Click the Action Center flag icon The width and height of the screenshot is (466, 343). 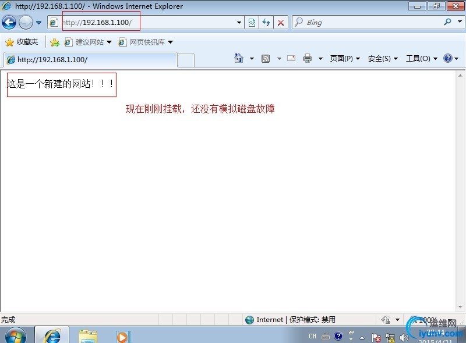tap(376, 337)
